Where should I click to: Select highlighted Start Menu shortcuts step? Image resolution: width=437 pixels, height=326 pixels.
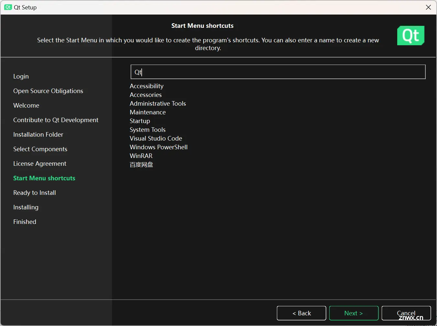[44, 178]
